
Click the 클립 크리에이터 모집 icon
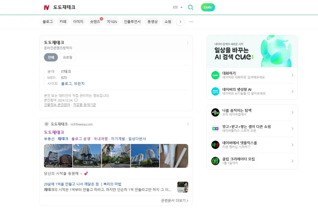pos(215,161)
